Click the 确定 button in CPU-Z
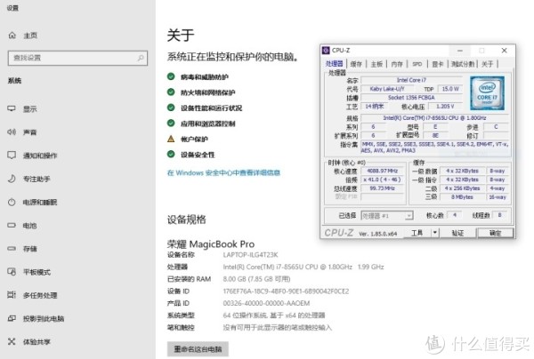Screen dimensions: 534x359 (x=495, y=233)
